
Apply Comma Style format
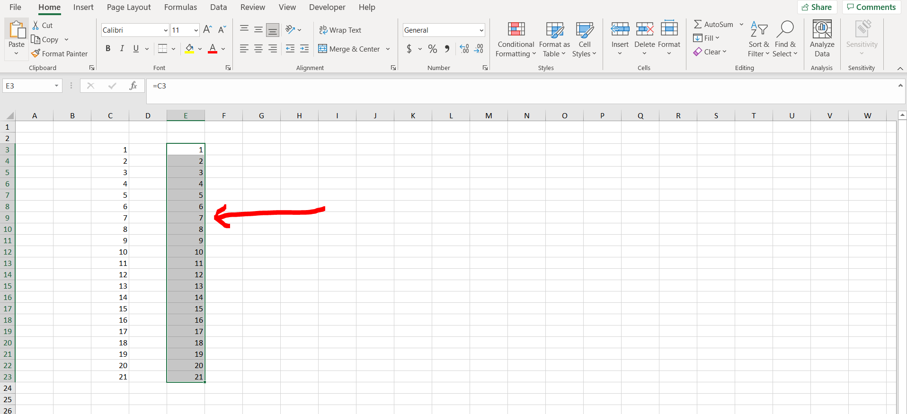(447, 49)
